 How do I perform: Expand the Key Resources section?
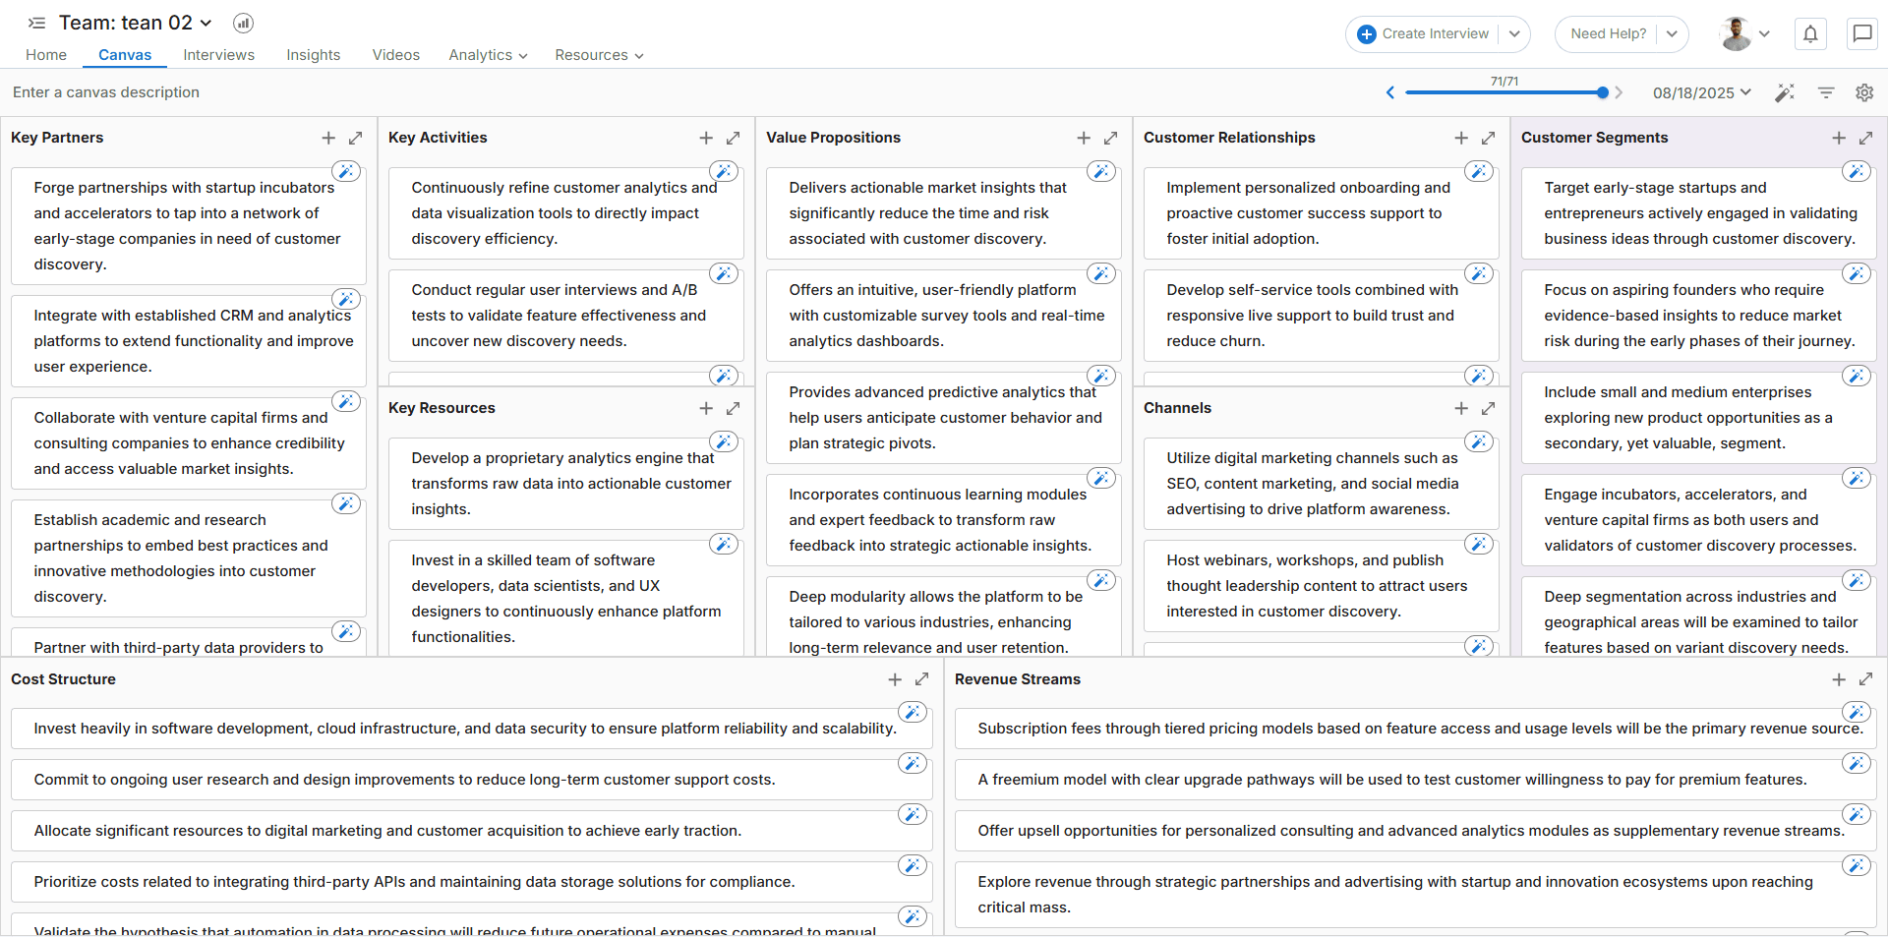pos(734,408)
